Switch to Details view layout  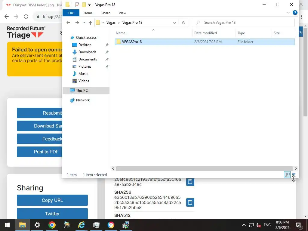(x=287, y=175)
